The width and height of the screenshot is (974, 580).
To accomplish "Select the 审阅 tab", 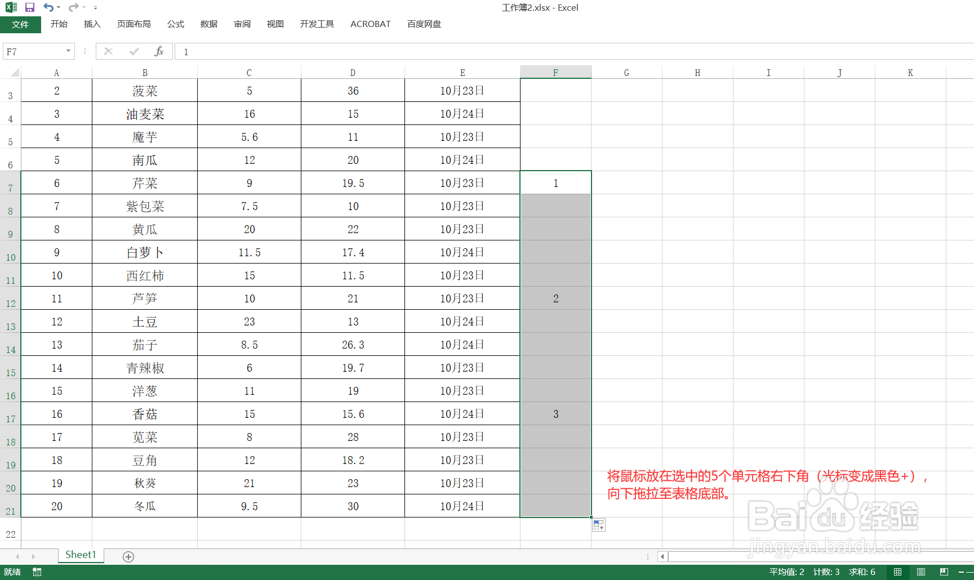I will [242, 24].
